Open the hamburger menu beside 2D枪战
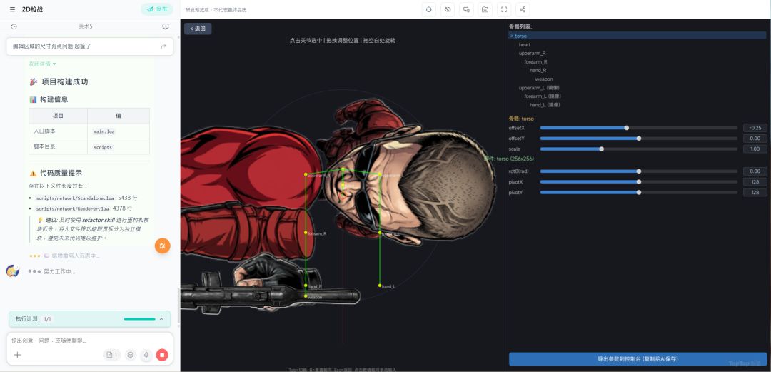Image resolution: width=771 pixels, height=372 pixels. [x=12, y=9]
